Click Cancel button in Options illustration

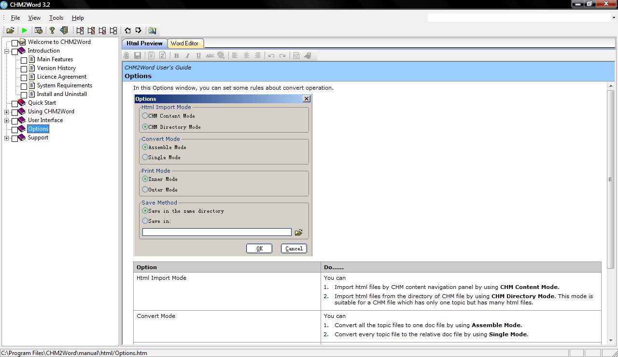point(294,248)
